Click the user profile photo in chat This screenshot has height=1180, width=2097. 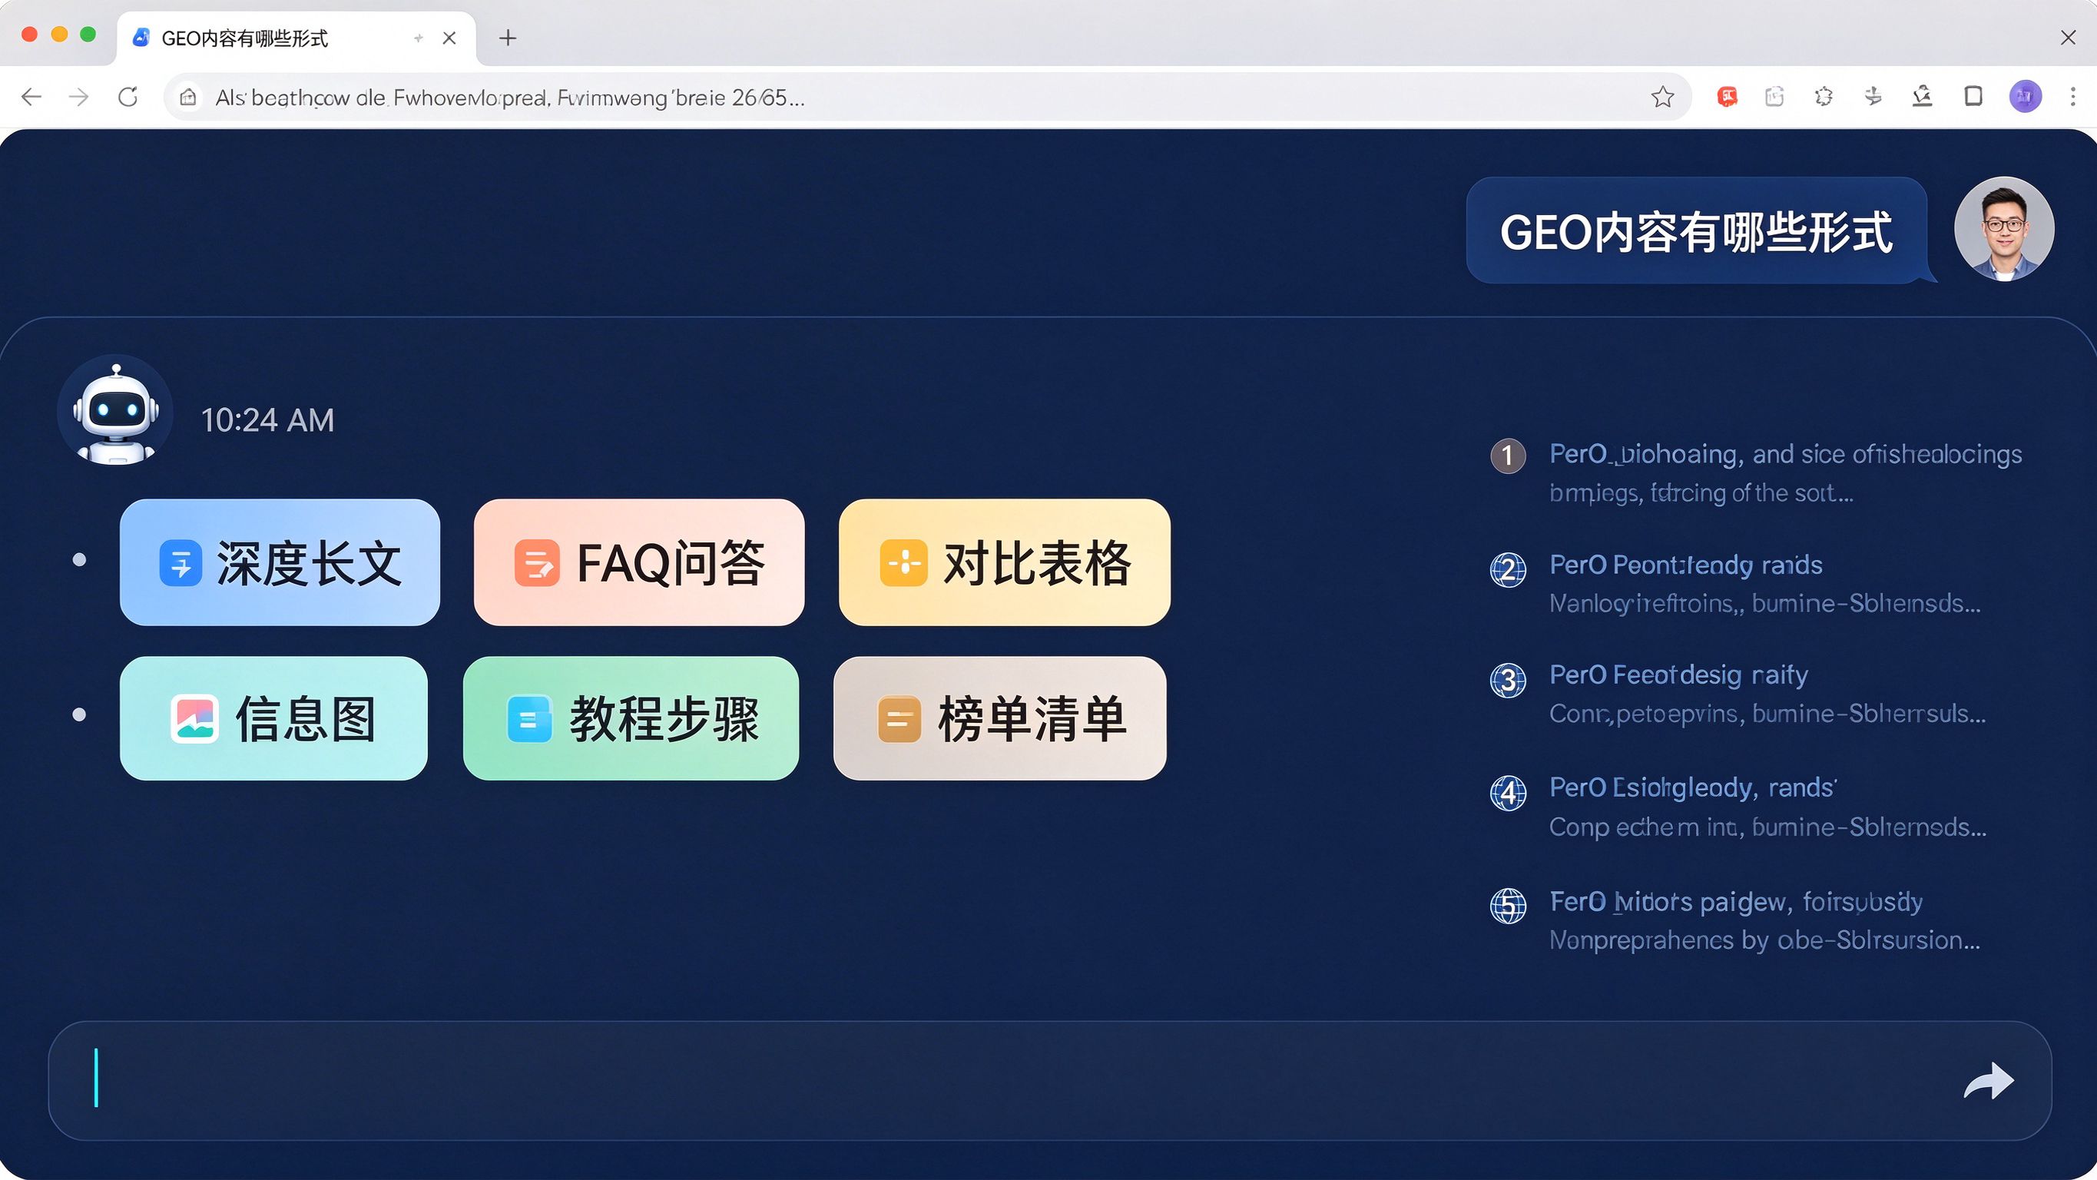tap(2003, 230)
